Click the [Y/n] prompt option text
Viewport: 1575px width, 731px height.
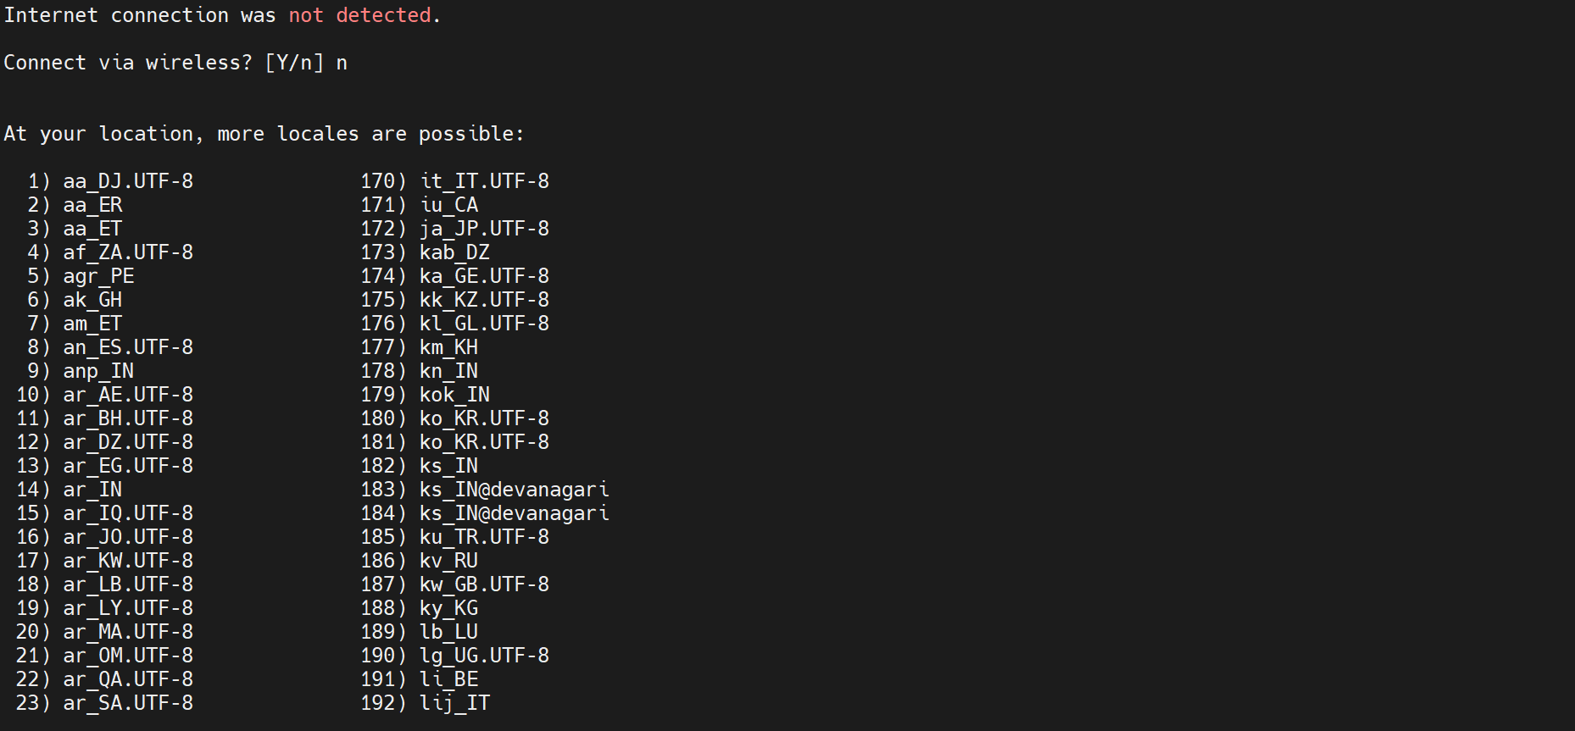click(294, 63)
